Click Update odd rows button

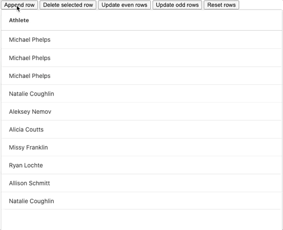pos(177,5)
